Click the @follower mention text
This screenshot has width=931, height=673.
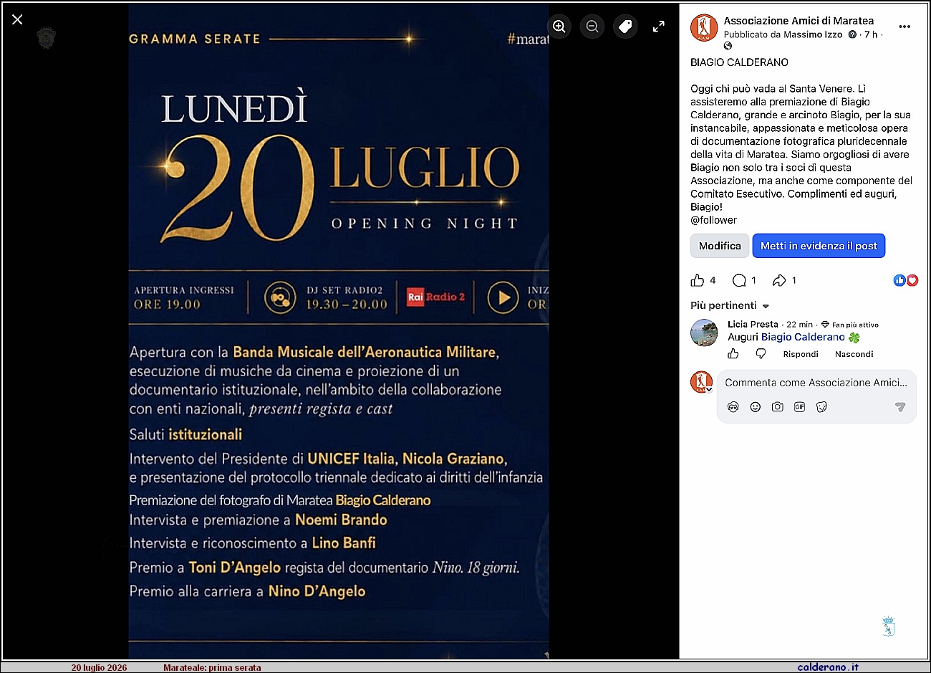713,220
